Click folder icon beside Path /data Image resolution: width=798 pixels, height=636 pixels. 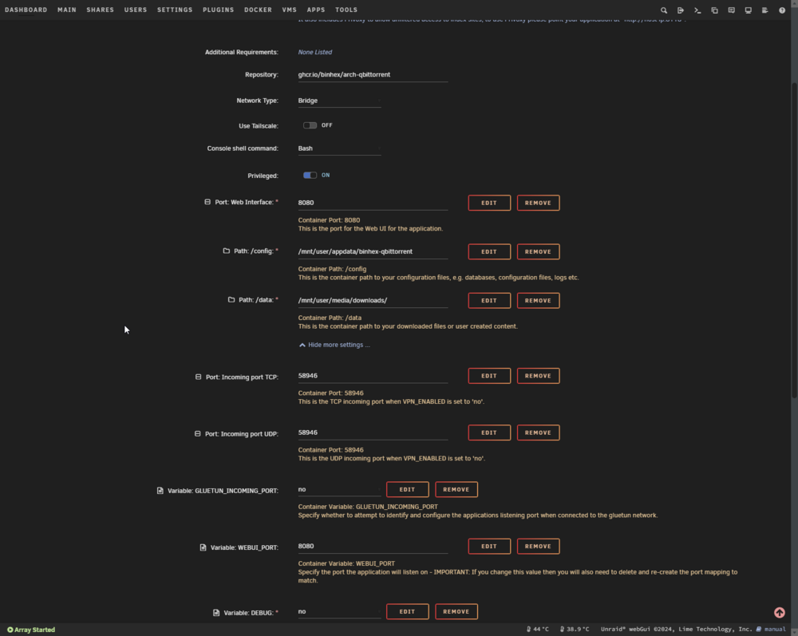(231, 300)
